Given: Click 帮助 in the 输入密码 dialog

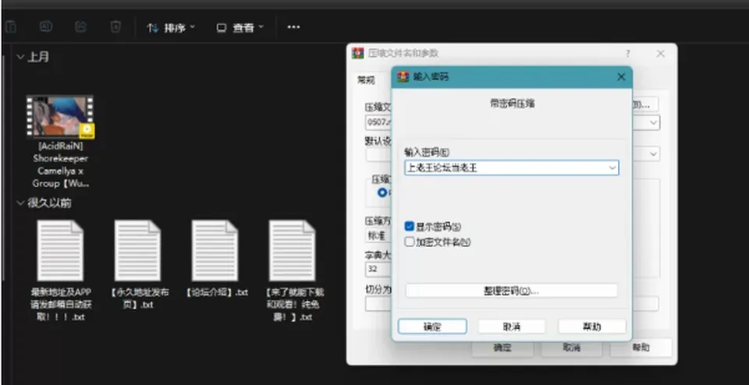Looking at the screenshot, I should [592, 327].
